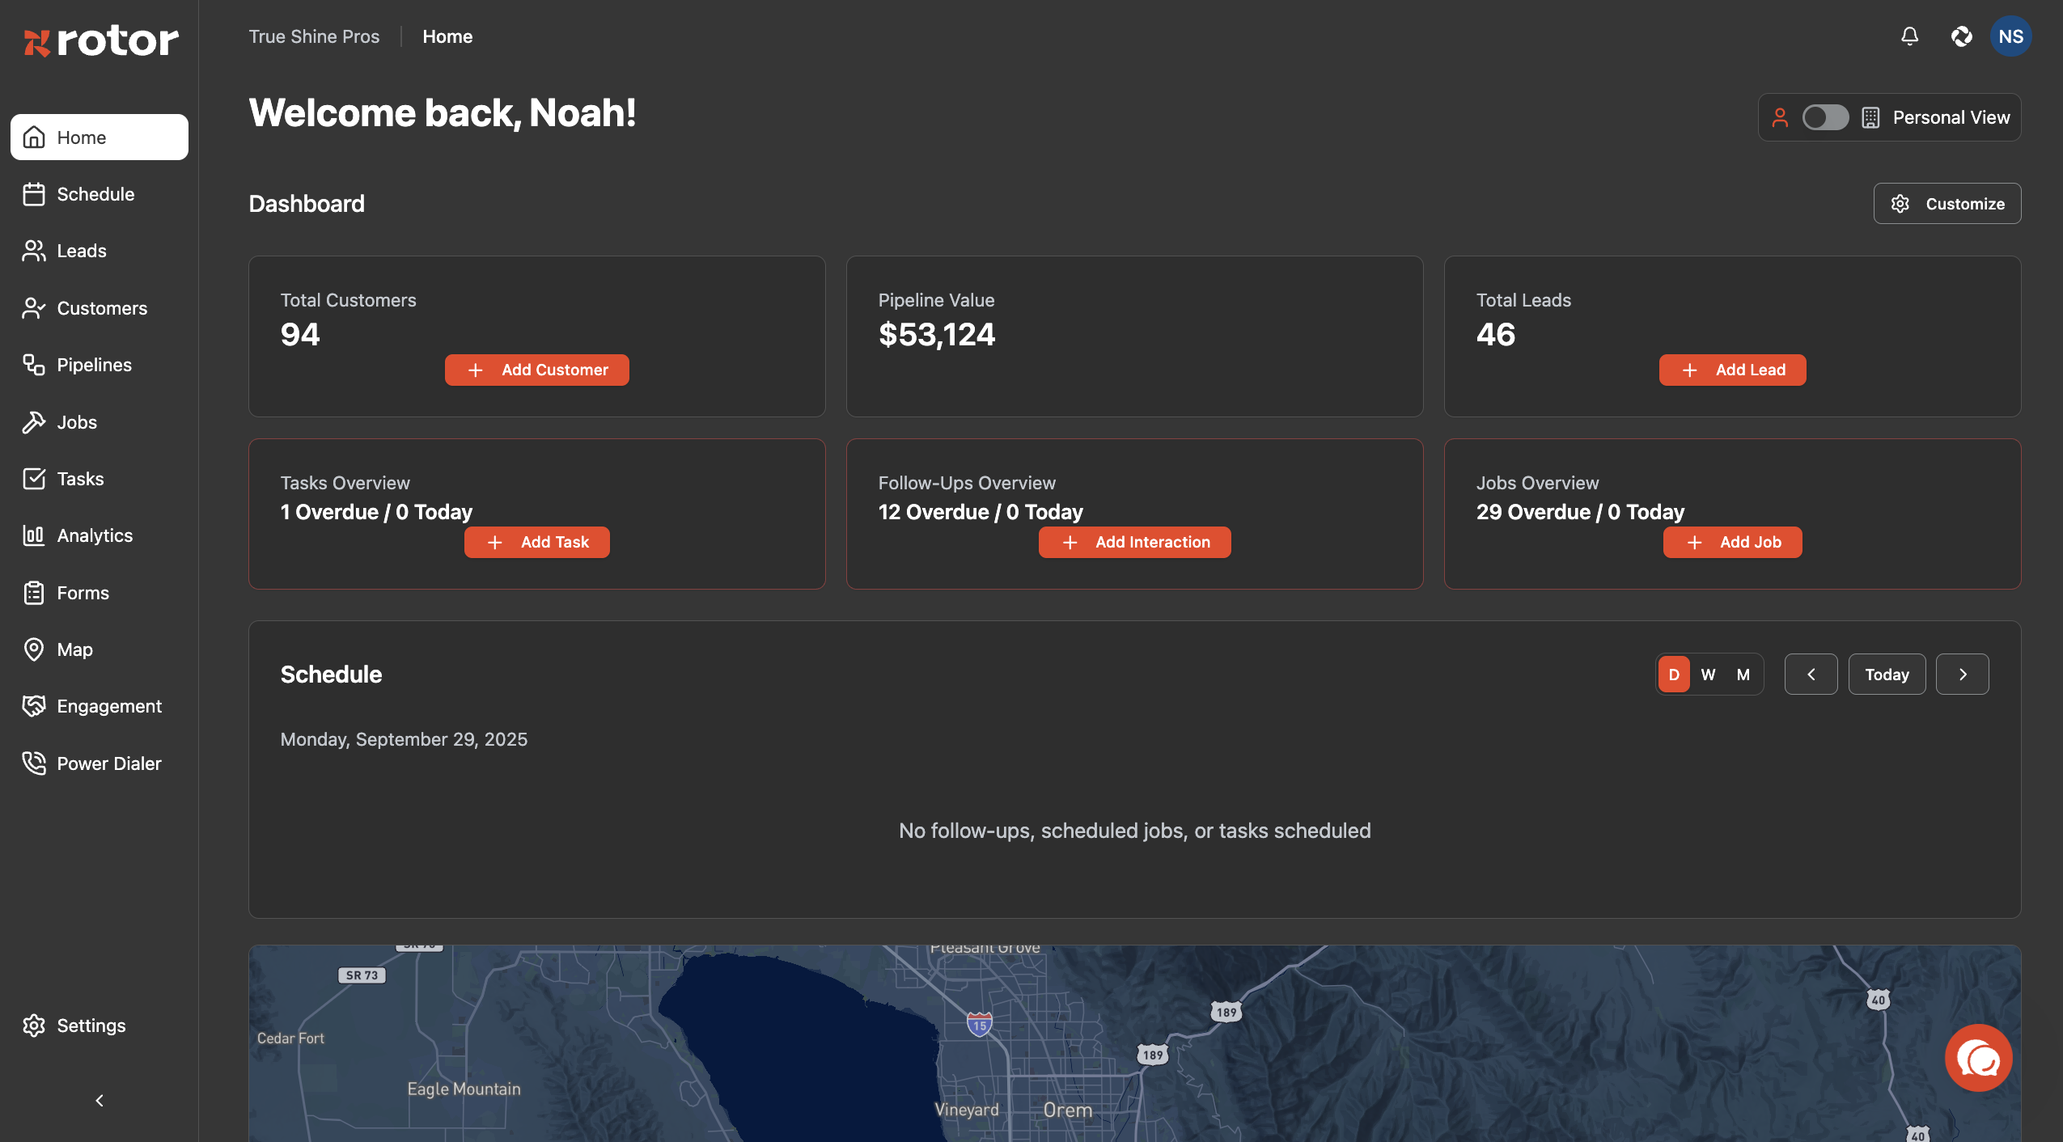The width and height of the screenshot is (2063, 1142).
Task: Open Settings in sidebar
Action: click(x=91, y=1026)
